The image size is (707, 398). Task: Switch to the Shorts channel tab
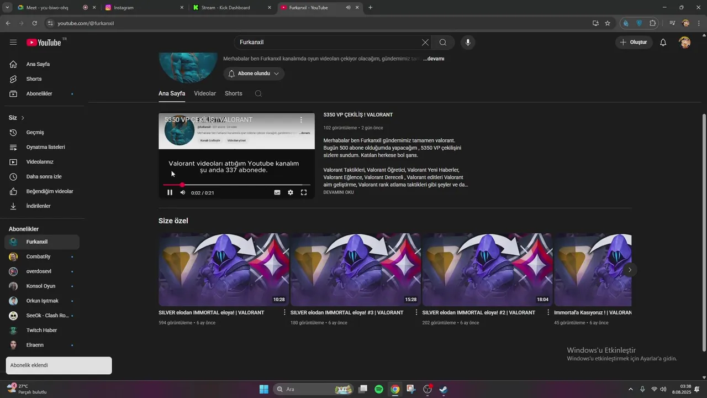coord(234,93)
